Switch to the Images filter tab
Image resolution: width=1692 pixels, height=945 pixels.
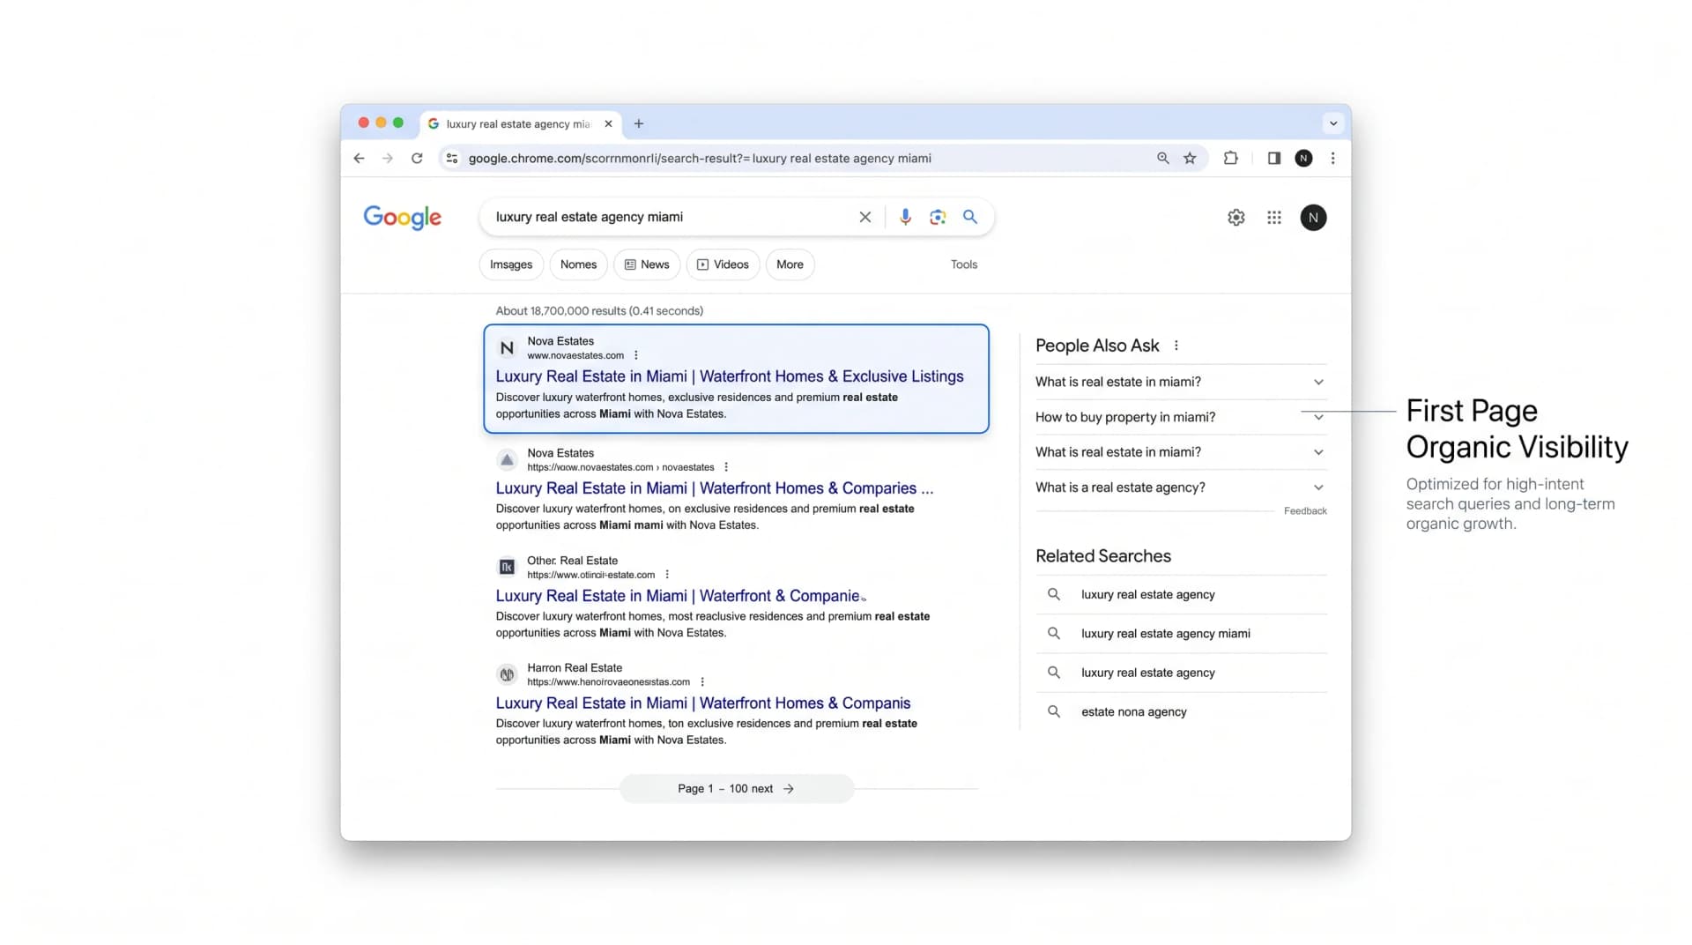(x=511, y=264)
